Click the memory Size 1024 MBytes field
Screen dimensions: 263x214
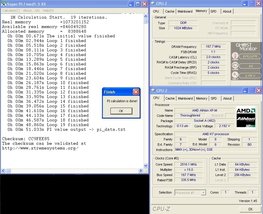(183, 28)
